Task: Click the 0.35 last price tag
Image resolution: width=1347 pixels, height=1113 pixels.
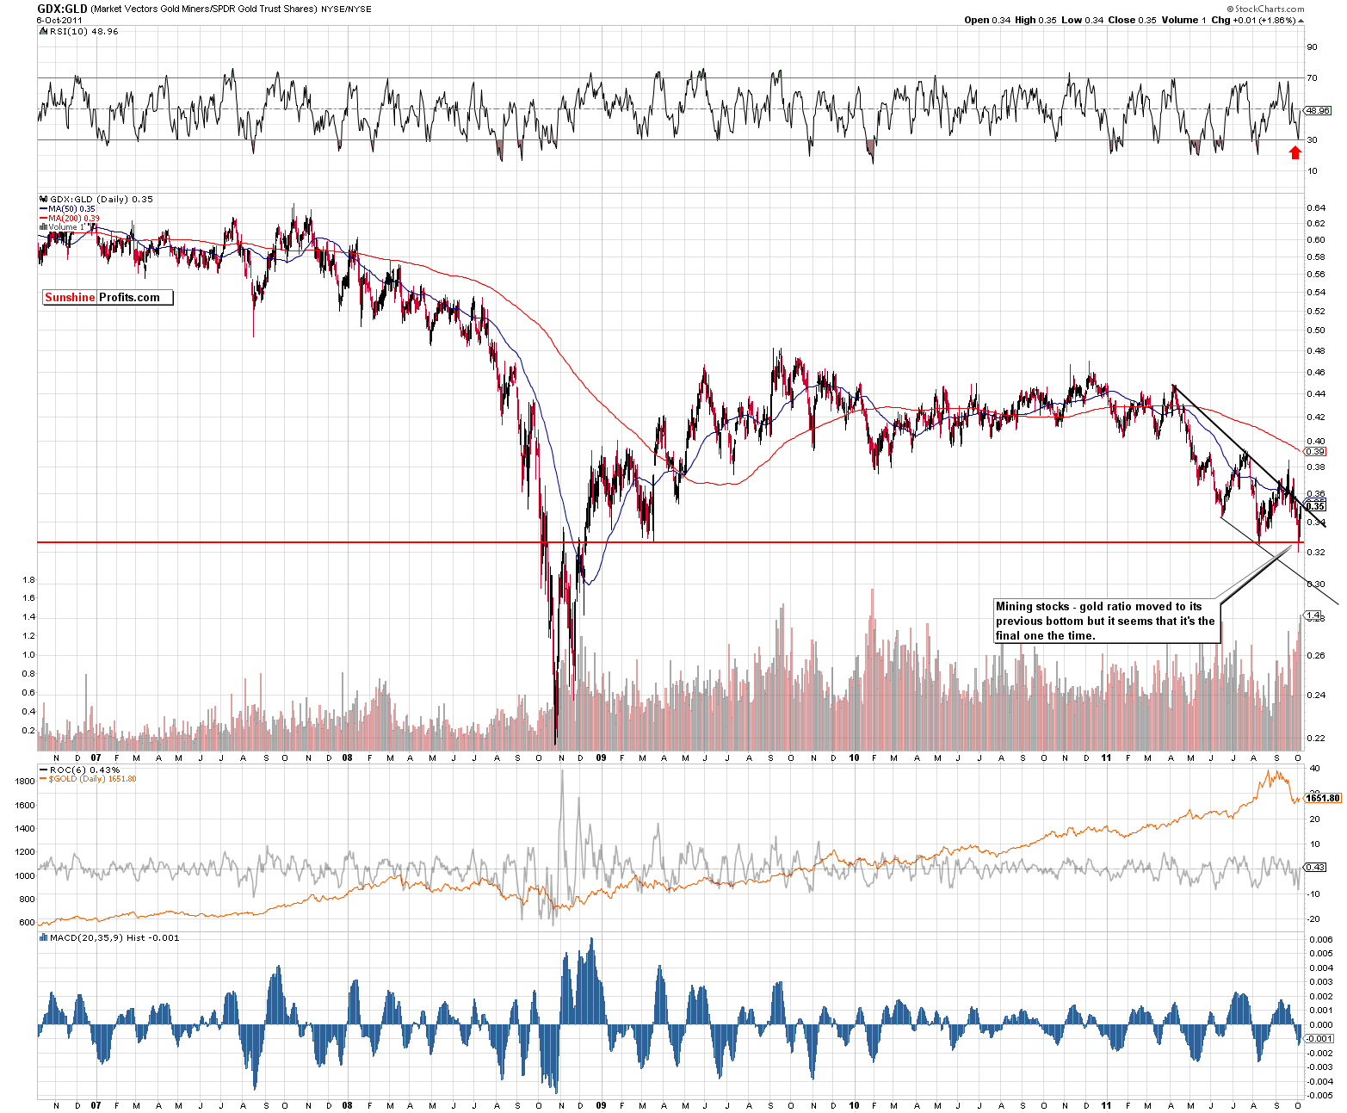Action: pos(1315,506)
